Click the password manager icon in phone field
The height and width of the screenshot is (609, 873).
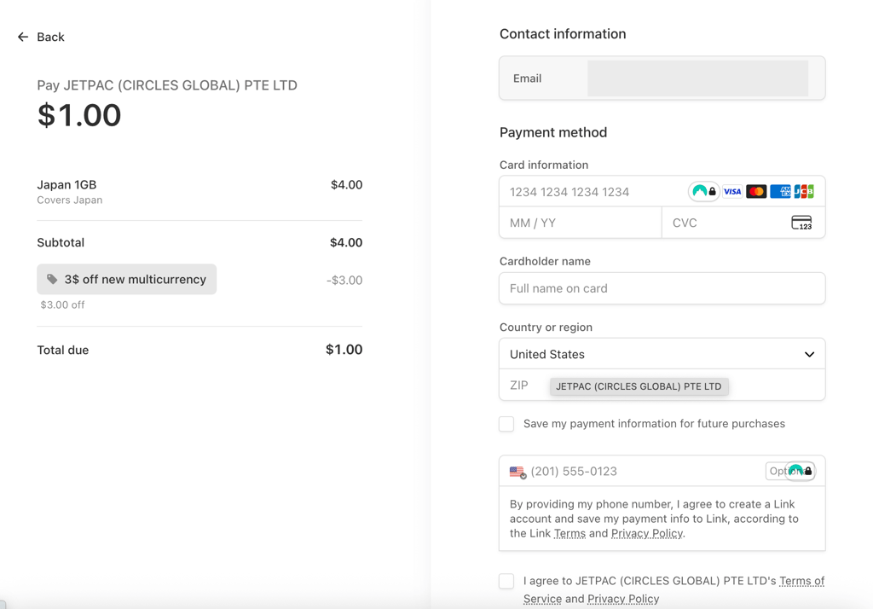(x=801, y=472)
